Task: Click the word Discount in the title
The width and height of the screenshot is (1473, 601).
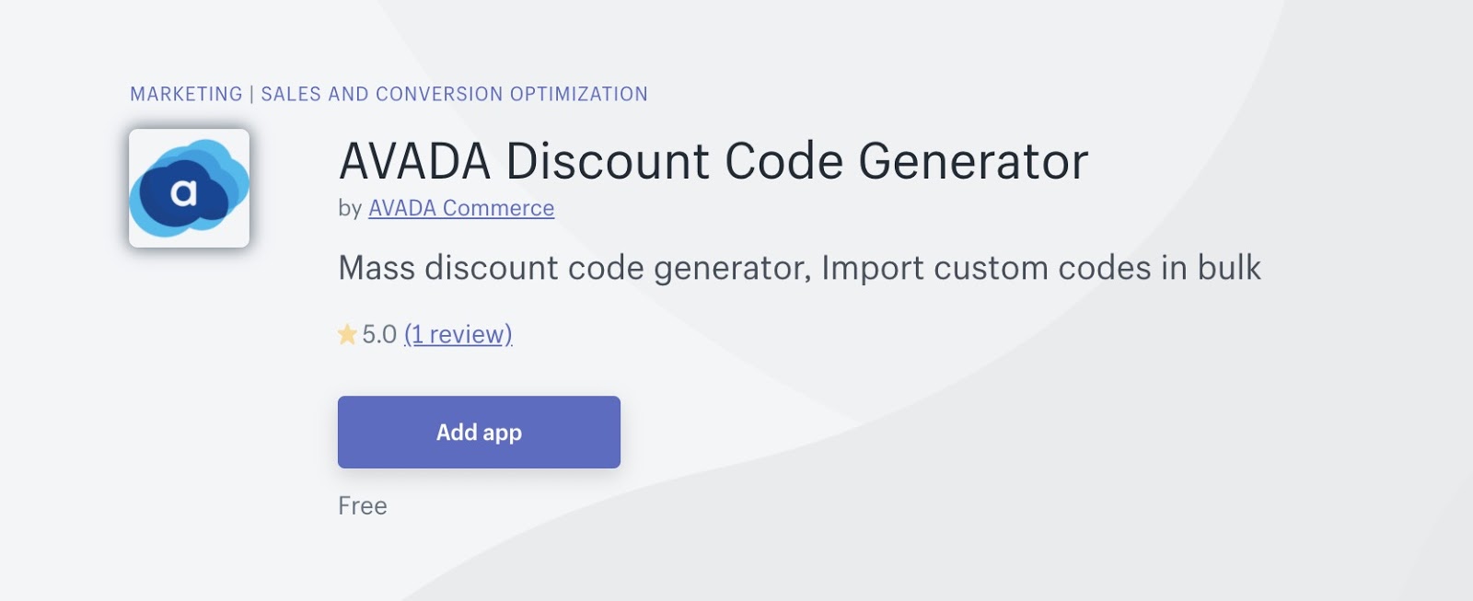Action: (608, 161)
